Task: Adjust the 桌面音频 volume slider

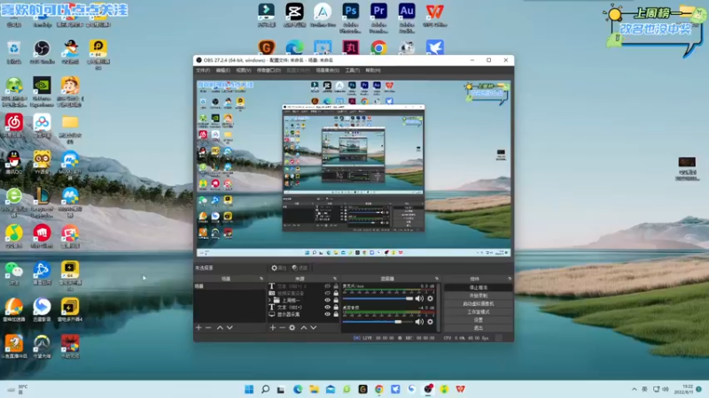Action: tap(378, 322)
